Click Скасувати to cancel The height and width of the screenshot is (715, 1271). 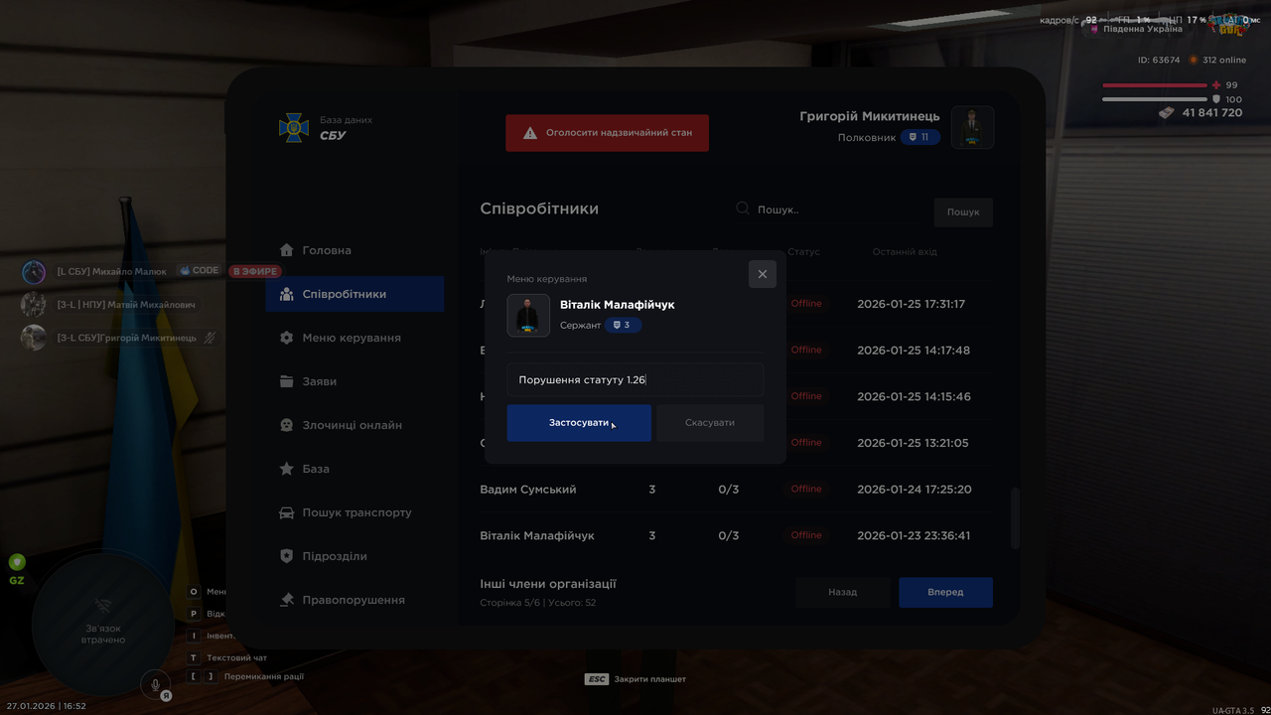710,423
